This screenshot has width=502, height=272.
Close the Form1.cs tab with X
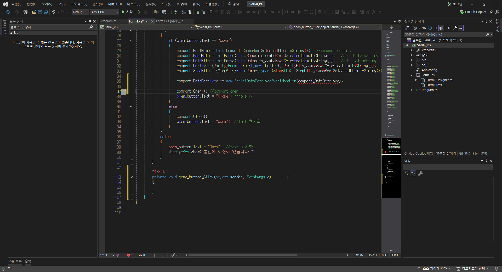152,21
